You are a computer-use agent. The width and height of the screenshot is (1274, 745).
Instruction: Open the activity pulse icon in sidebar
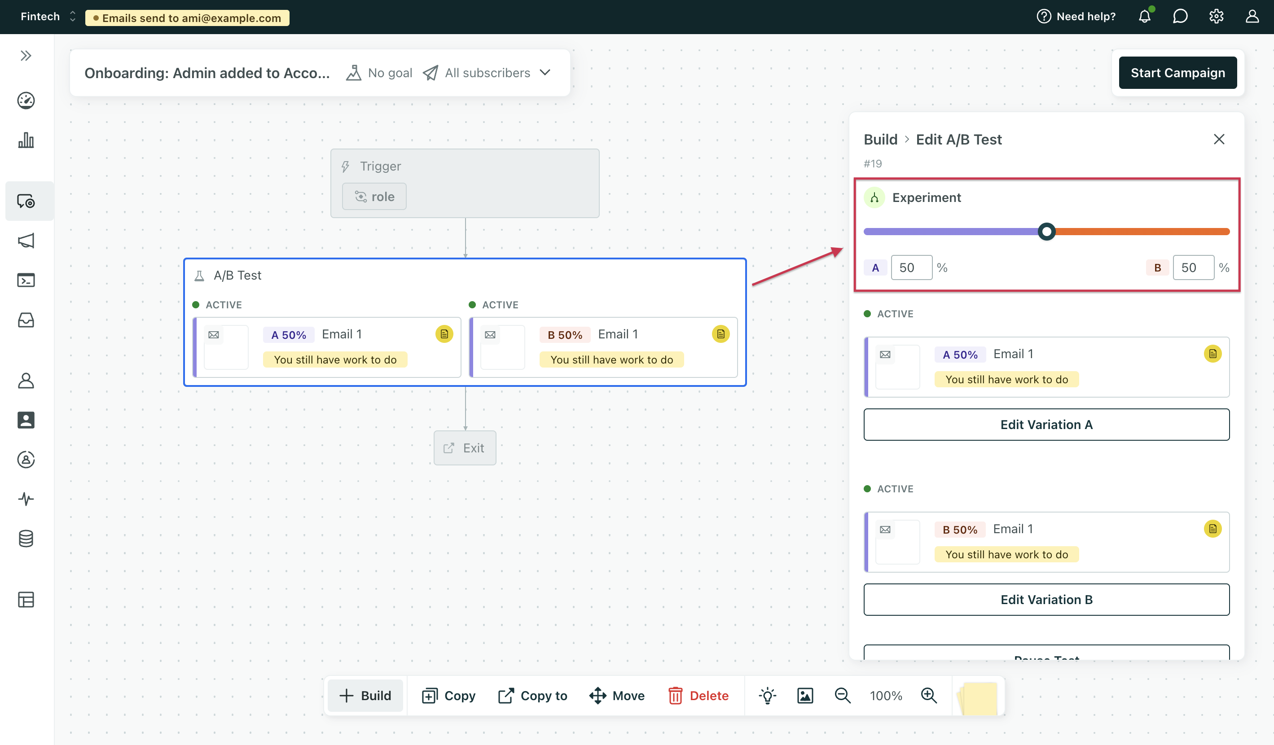pyautogui.click(x=26, y=499)
